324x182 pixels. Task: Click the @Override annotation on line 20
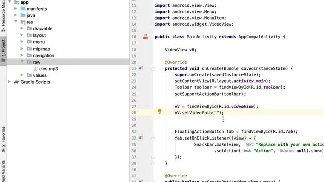coord(176,62)
